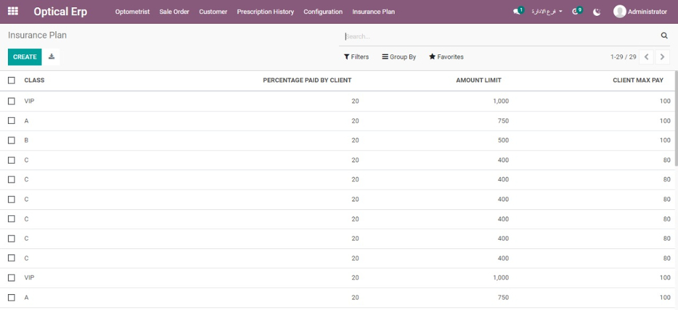Open the Sale Order menu
The image size is (678, 310).
click(174, 12)
